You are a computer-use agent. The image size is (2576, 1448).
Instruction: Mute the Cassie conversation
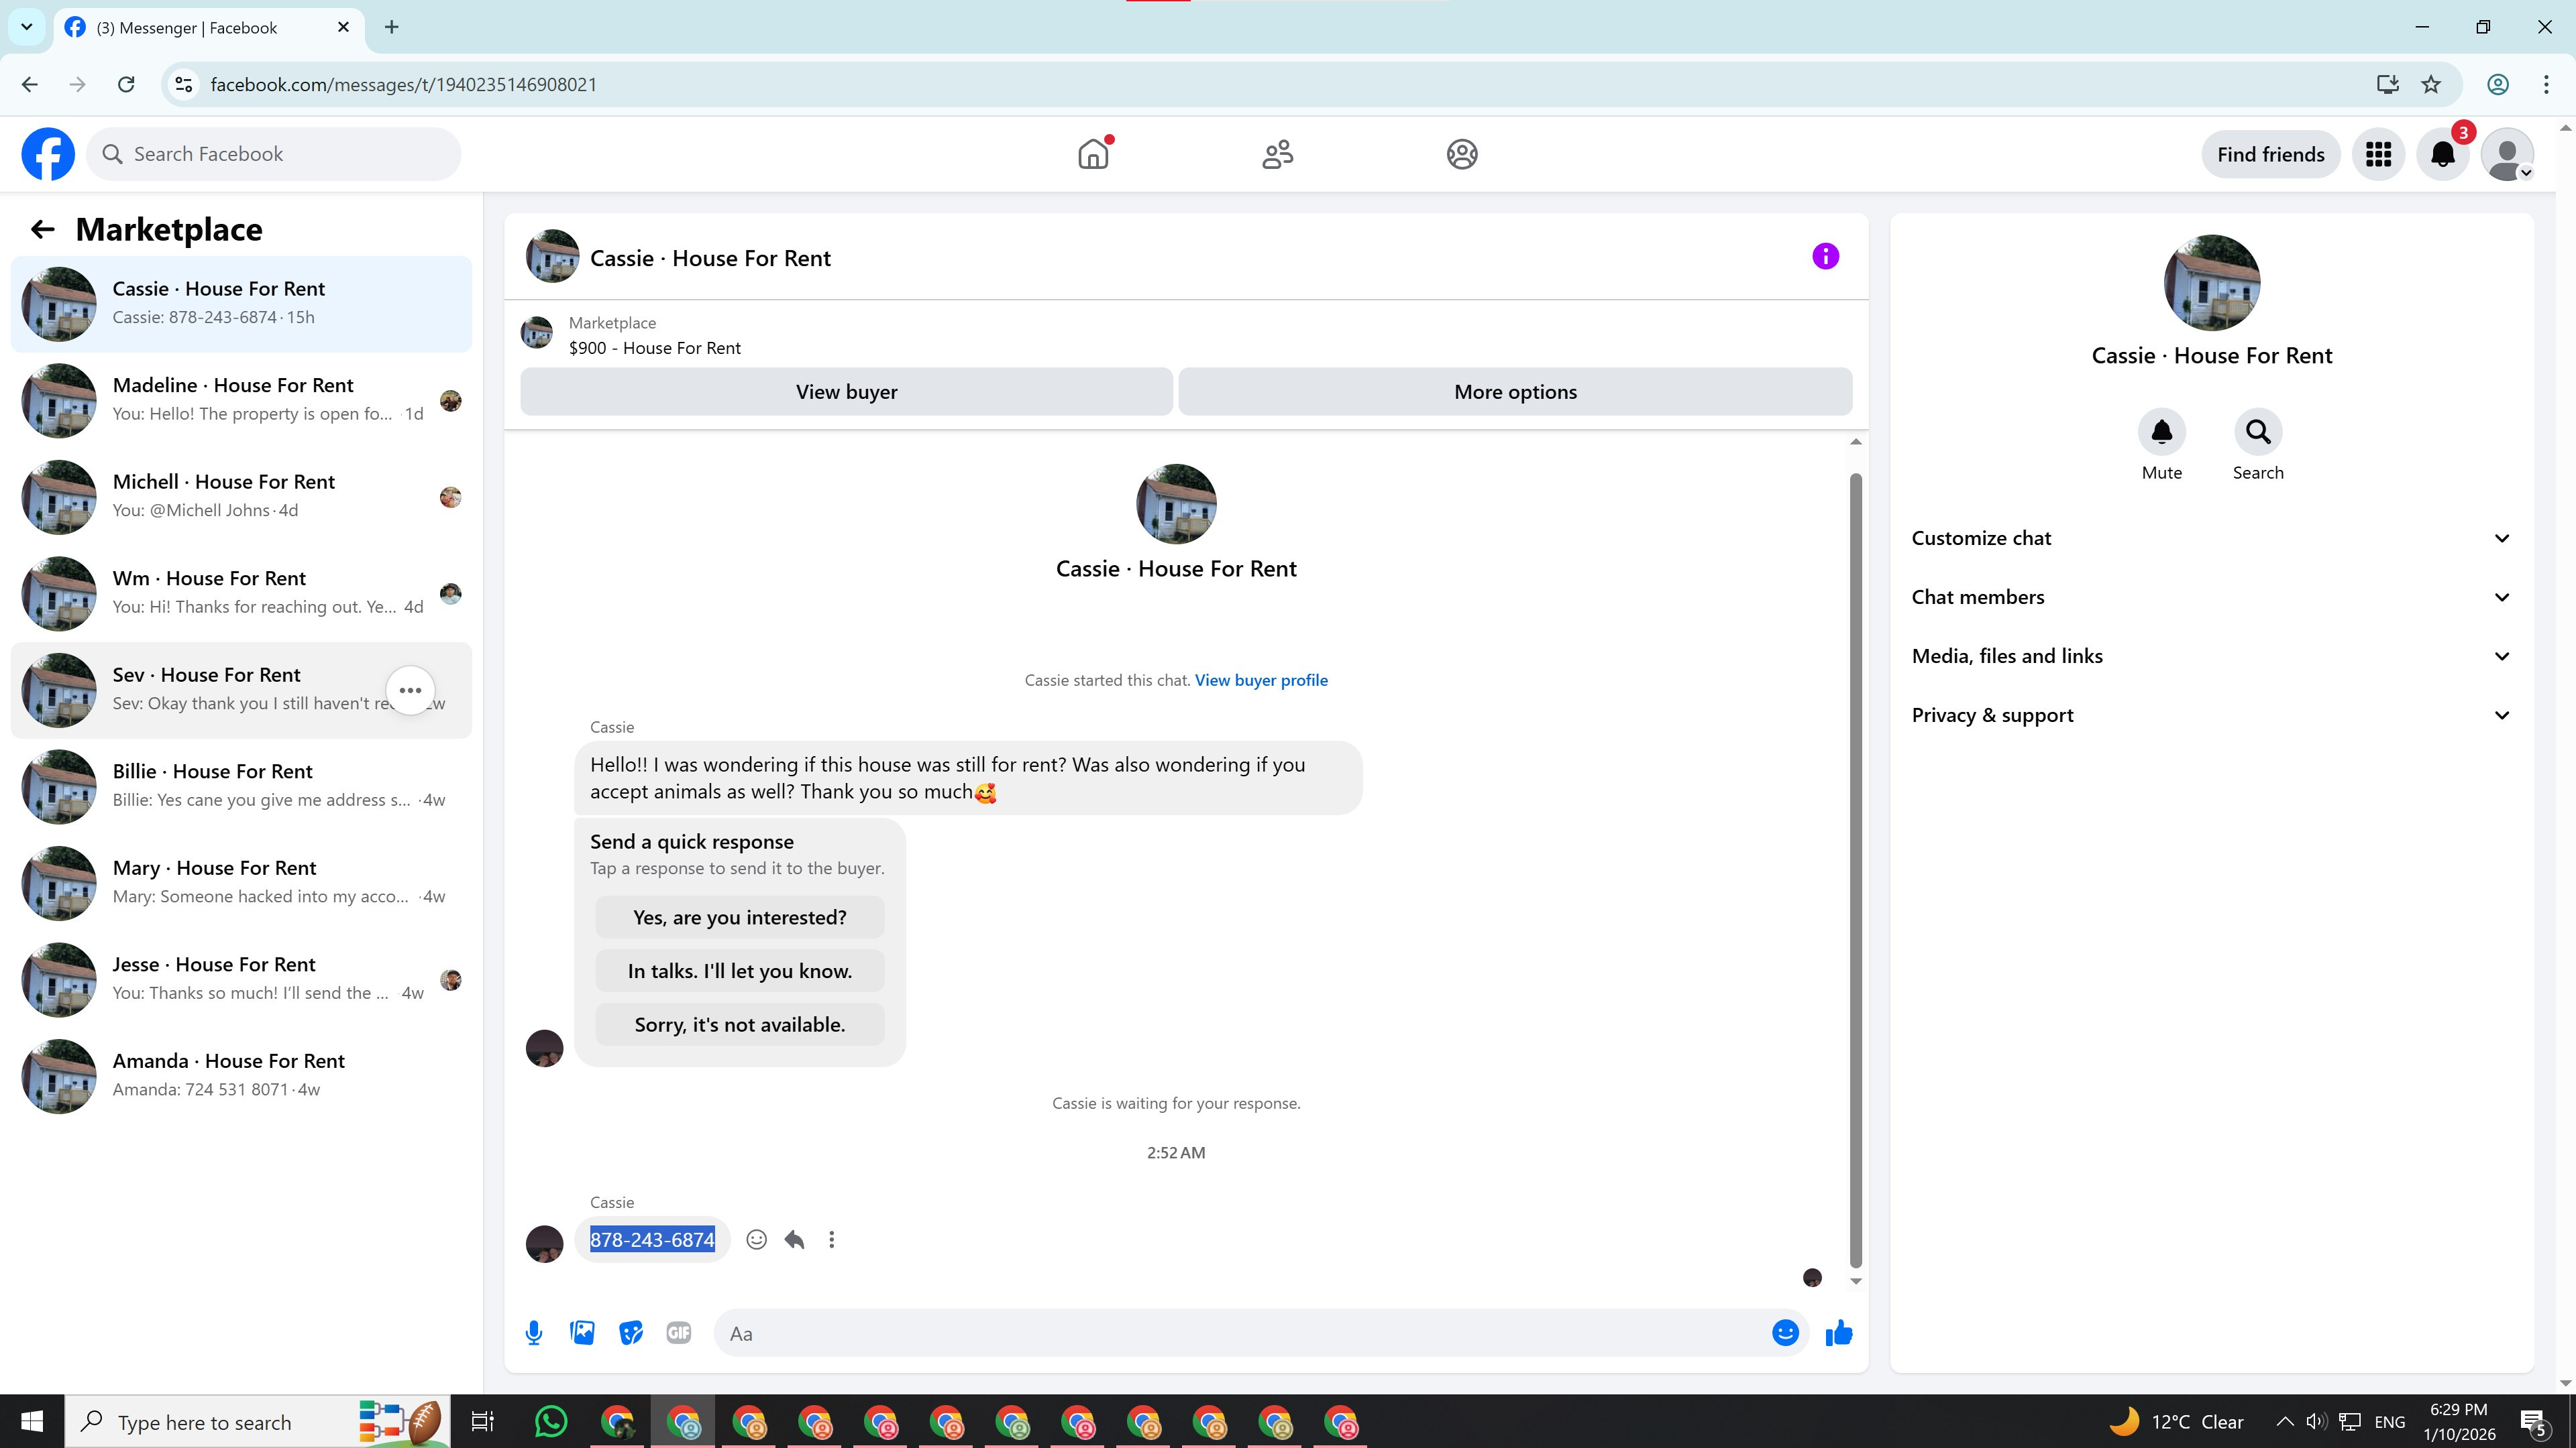tap(2161, 432)
